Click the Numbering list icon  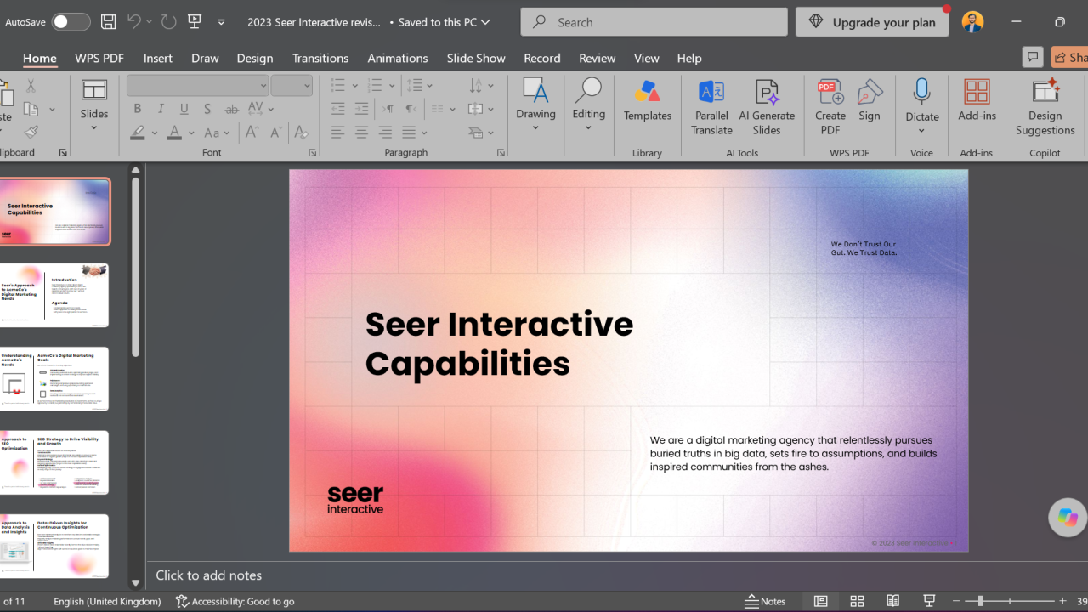tap(376, 85)
